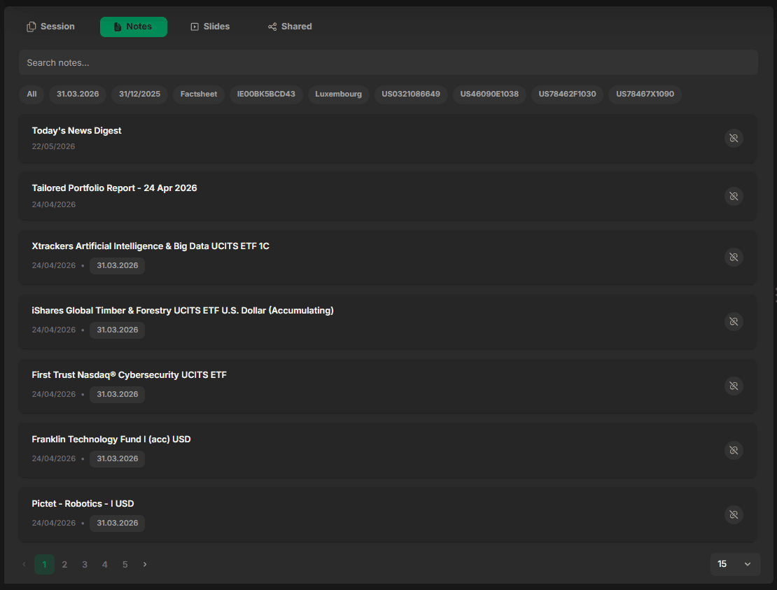
Task: Click 31.03.2026 tag on Xtrackers note
Action: [118, 265]
